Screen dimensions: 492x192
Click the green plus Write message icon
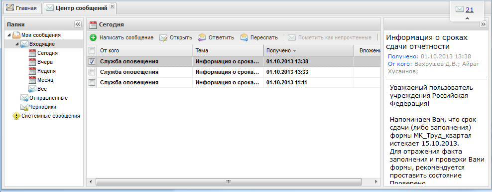pos(93,38)
